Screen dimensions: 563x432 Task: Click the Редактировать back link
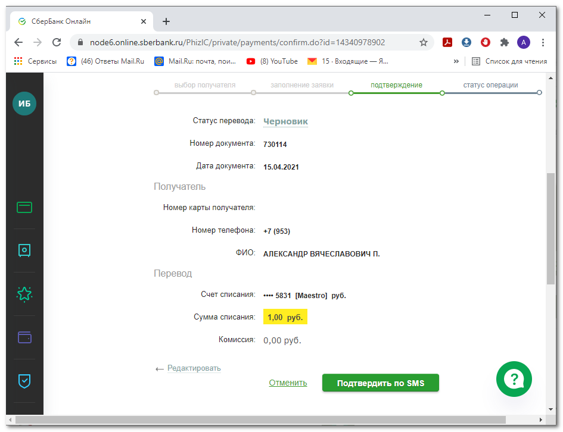pos(194,368)
